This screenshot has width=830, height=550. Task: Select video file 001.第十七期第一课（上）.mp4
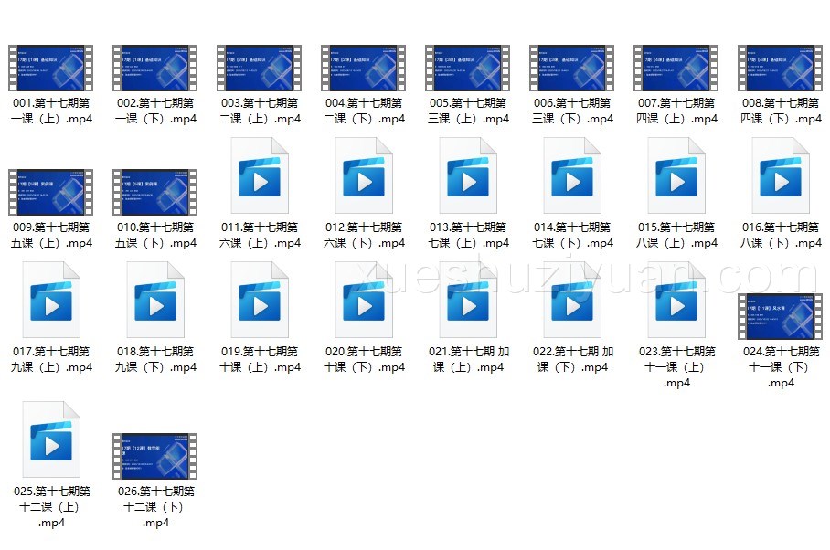[x=51, y=68]
